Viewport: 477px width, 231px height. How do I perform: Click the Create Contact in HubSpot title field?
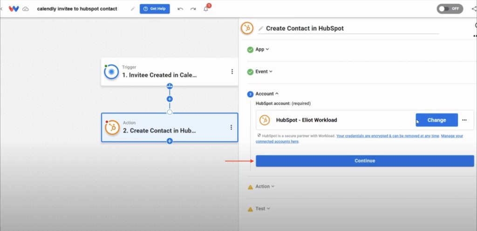(348, 28)
